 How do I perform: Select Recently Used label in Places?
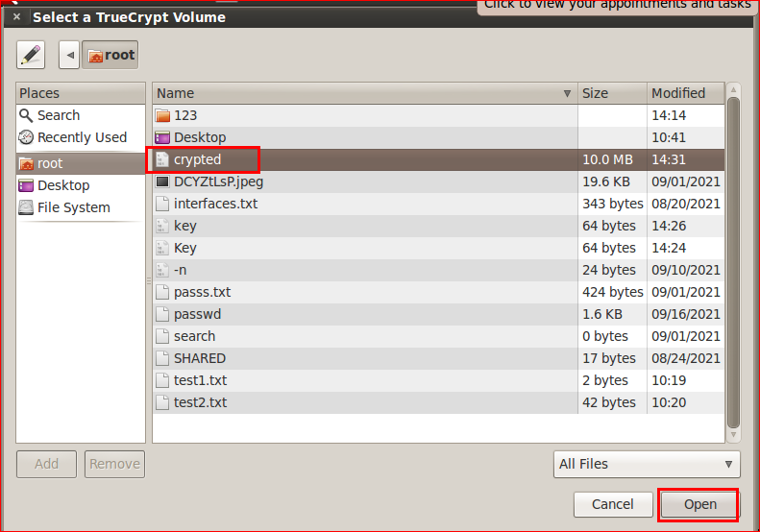83,137
